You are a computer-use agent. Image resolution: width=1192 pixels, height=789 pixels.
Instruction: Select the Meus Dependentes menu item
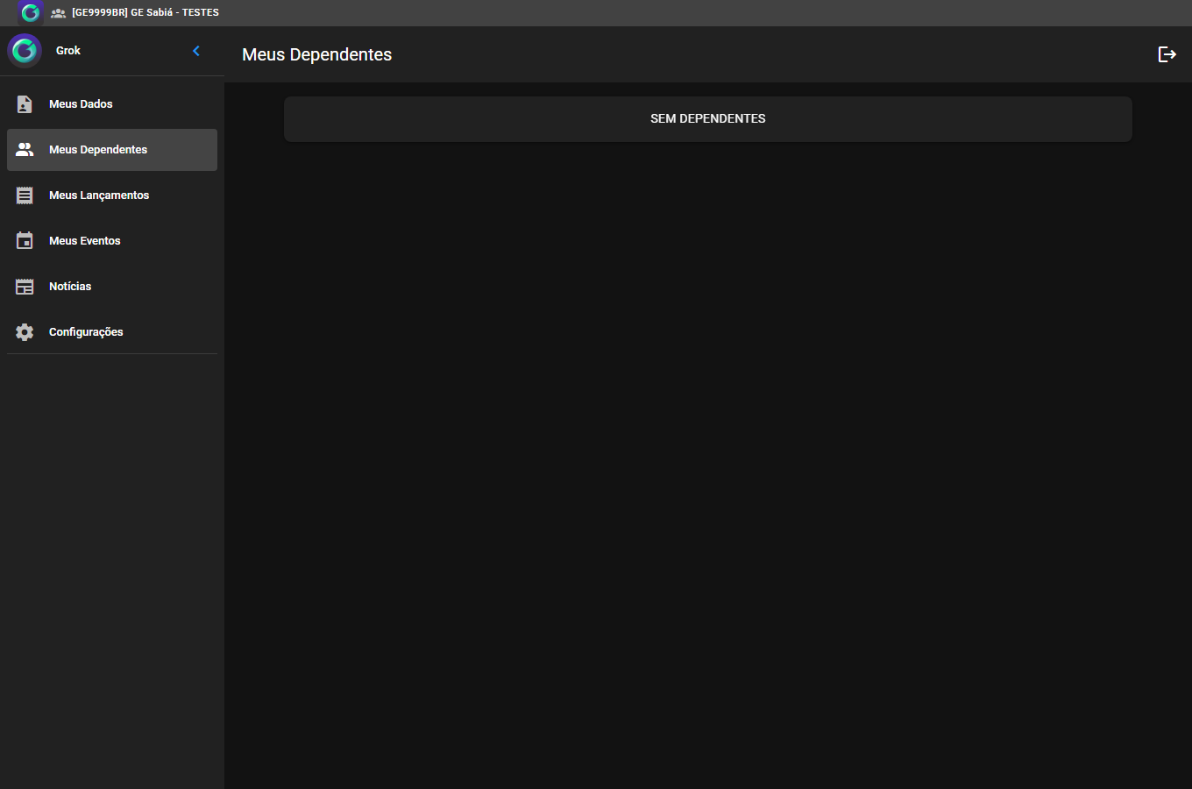112,150
